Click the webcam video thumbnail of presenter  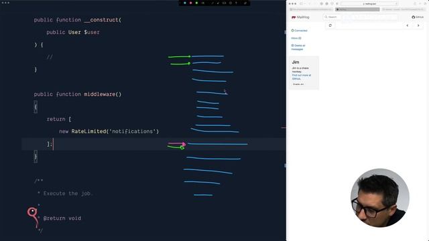380,198
